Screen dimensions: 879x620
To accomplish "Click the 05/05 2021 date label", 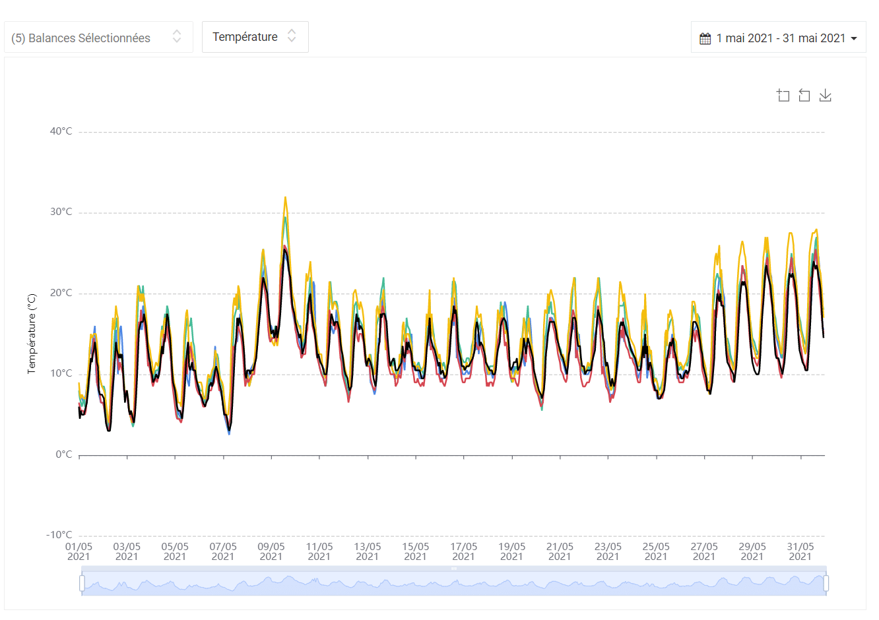I will pyautogui.click(x=175, y=551).
